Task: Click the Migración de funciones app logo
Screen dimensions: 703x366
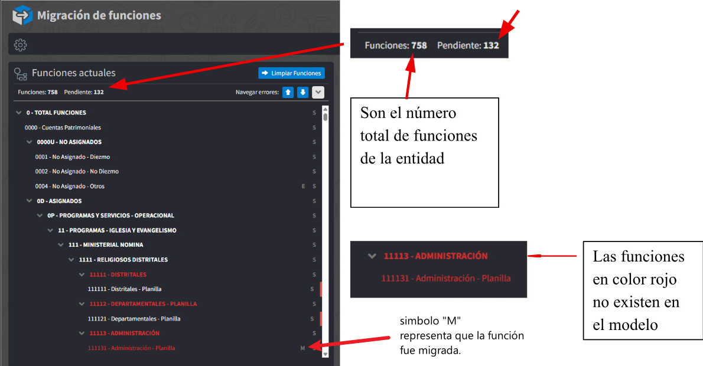Action: coord(22,15)
